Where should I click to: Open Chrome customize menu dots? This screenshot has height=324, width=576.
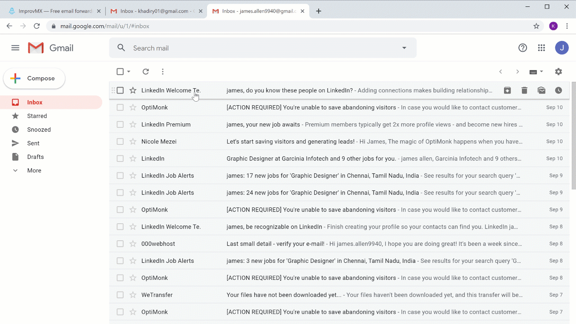(567, 26)
